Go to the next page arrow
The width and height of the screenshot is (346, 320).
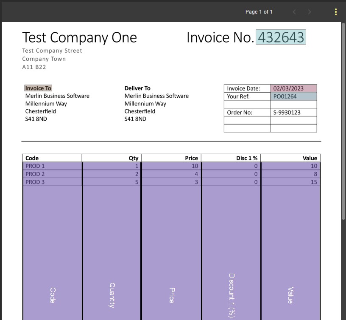310,12
